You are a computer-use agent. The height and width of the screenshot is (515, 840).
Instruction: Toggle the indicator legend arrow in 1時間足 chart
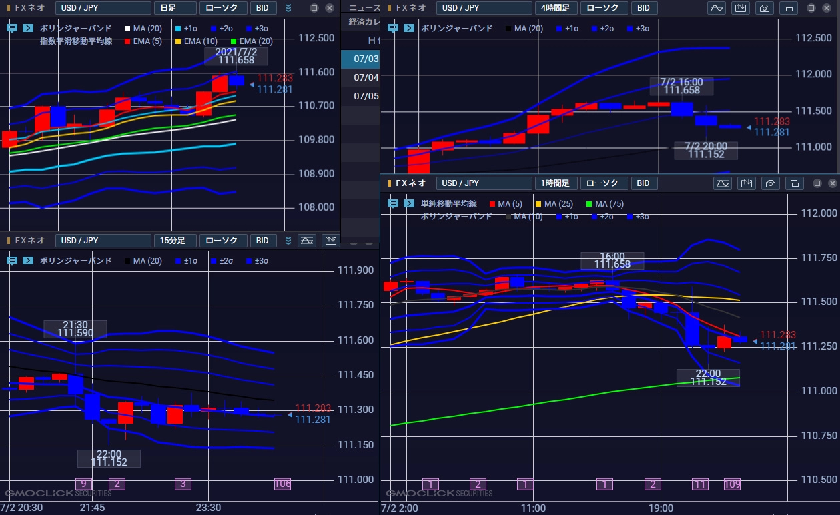[x=408, y=203]
